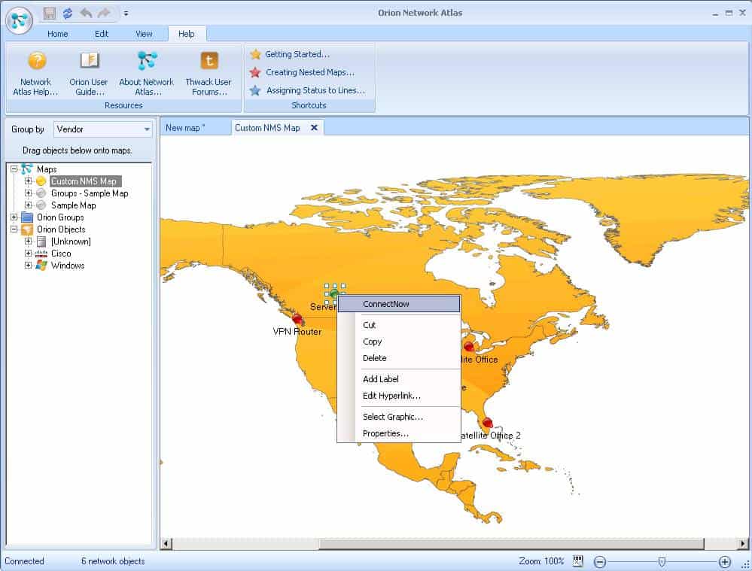Expand the Groups - Sample Map node
752x571 pixels.
29,193
